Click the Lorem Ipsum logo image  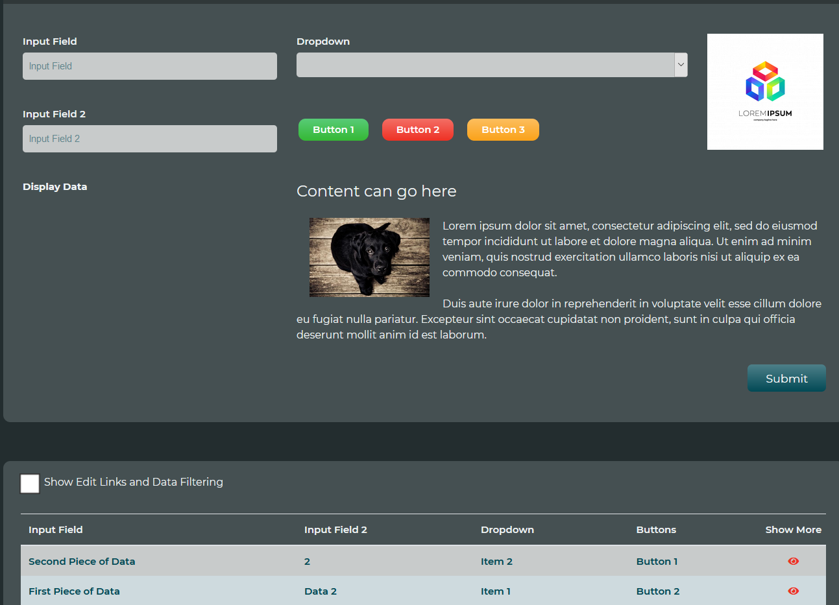(765, 91)
